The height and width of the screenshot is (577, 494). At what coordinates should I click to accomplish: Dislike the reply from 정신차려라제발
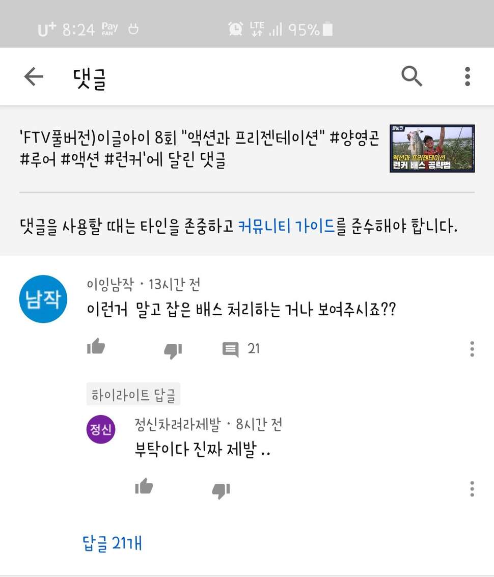221,490
